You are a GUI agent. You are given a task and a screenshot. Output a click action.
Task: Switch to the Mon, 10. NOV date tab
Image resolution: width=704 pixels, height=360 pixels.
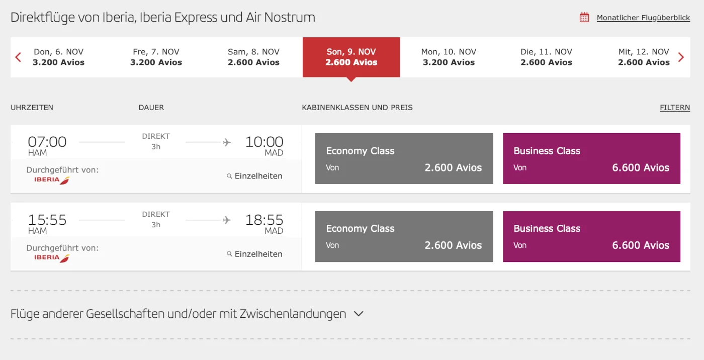pyautogui.click(x=448, y=57)
